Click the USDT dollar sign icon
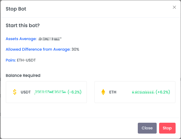This screenshot has height=139, width=181. tap(15, 92)
